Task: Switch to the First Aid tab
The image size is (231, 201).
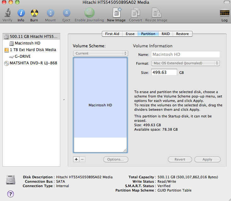Action: [112, 34]
